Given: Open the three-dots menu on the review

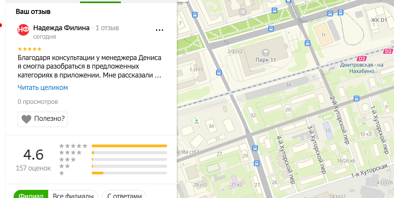Looking at the screenshot, I should coord(160,30).
